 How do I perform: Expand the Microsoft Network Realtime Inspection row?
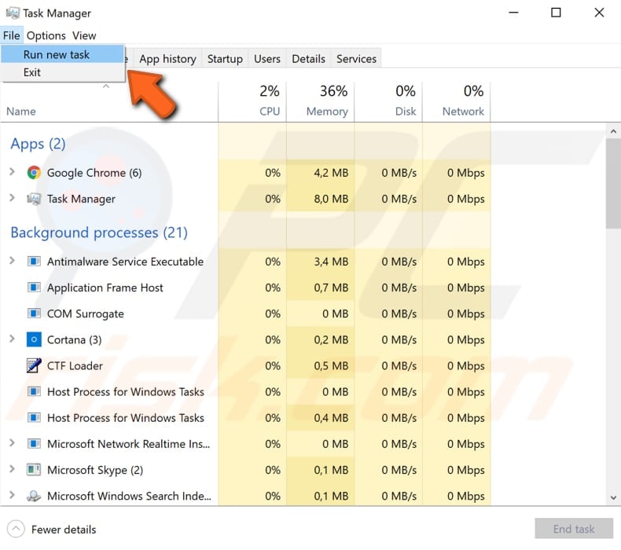(x=12, y=443)
